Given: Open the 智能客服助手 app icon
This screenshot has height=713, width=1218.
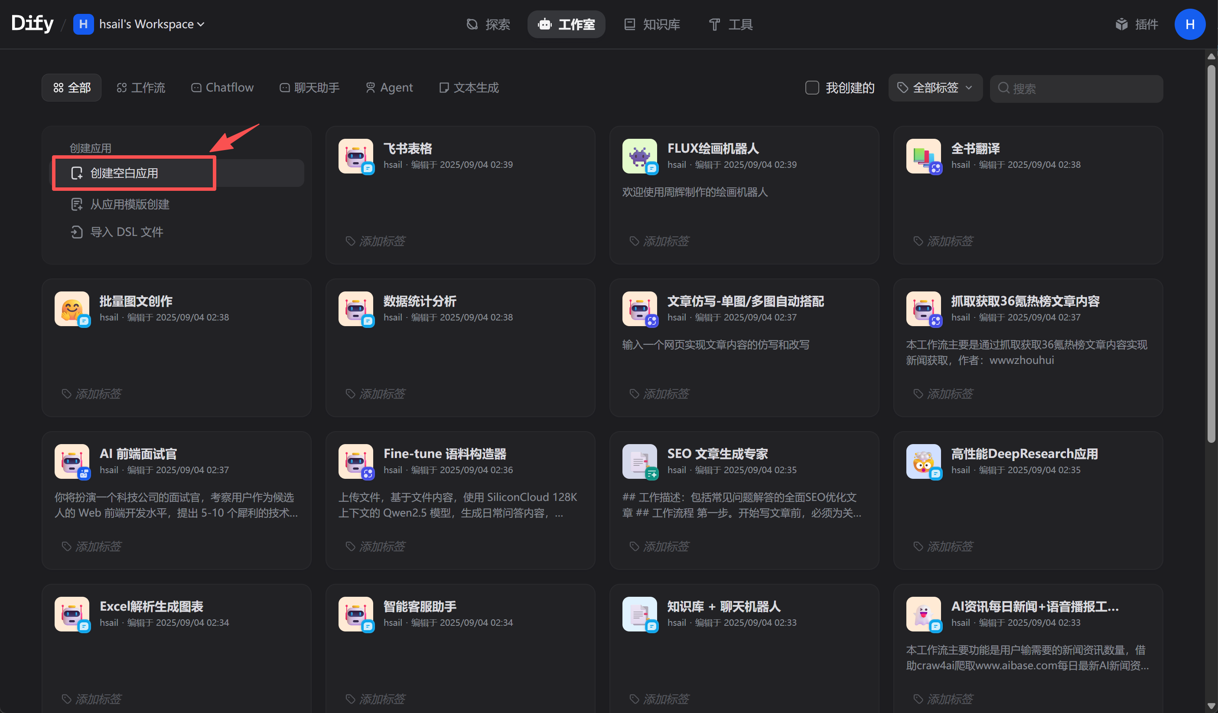Looking at the screenshot, I should (356, 614).
